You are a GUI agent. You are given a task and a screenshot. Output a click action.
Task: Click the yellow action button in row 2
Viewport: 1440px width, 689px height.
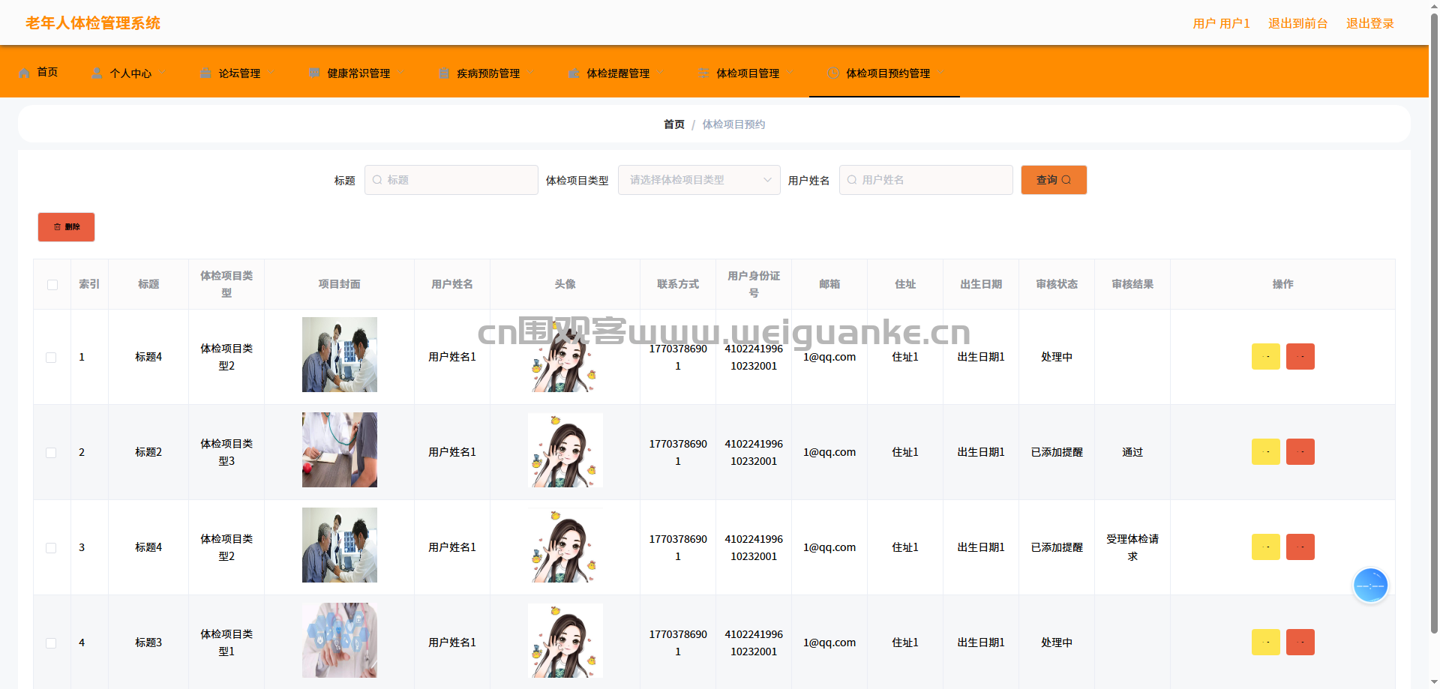click(x=1265, y=452)
